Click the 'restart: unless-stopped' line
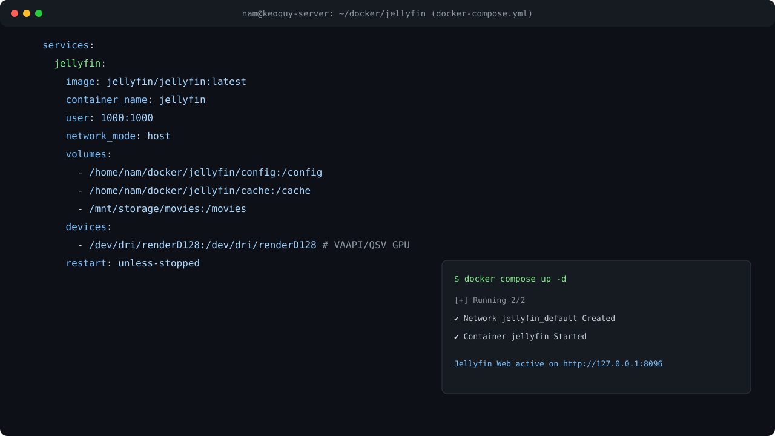 133,263
